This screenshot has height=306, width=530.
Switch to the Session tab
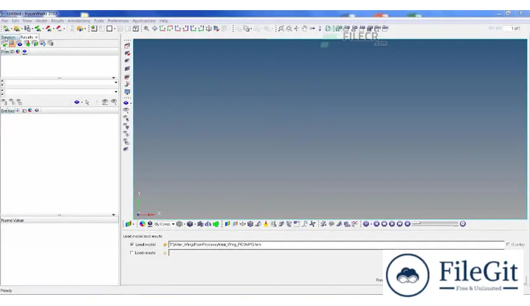(x=9, y=37)
